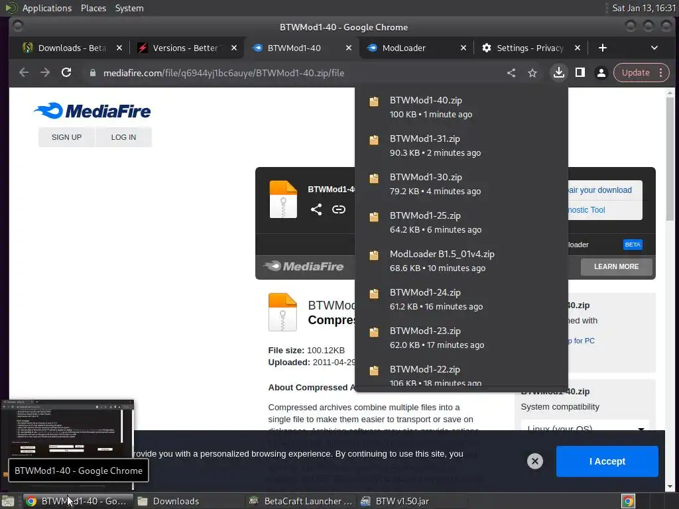Open Chrome three-dot menu
The image size is (679, 509).
[661, 73]
